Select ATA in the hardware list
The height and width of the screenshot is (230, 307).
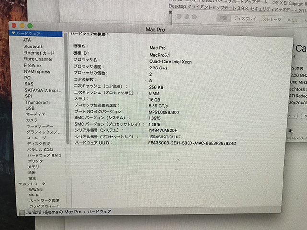click(x=27, y=40)
